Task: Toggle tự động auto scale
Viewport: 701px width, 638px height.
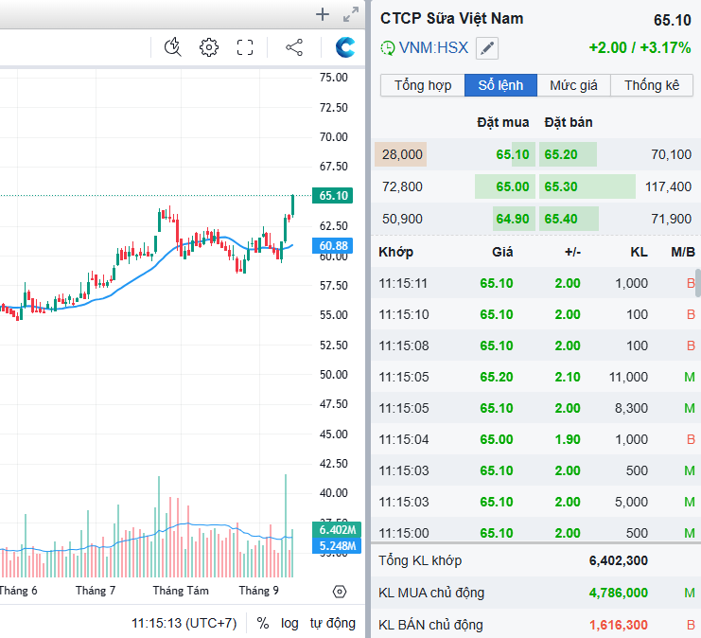Action: 333,623
